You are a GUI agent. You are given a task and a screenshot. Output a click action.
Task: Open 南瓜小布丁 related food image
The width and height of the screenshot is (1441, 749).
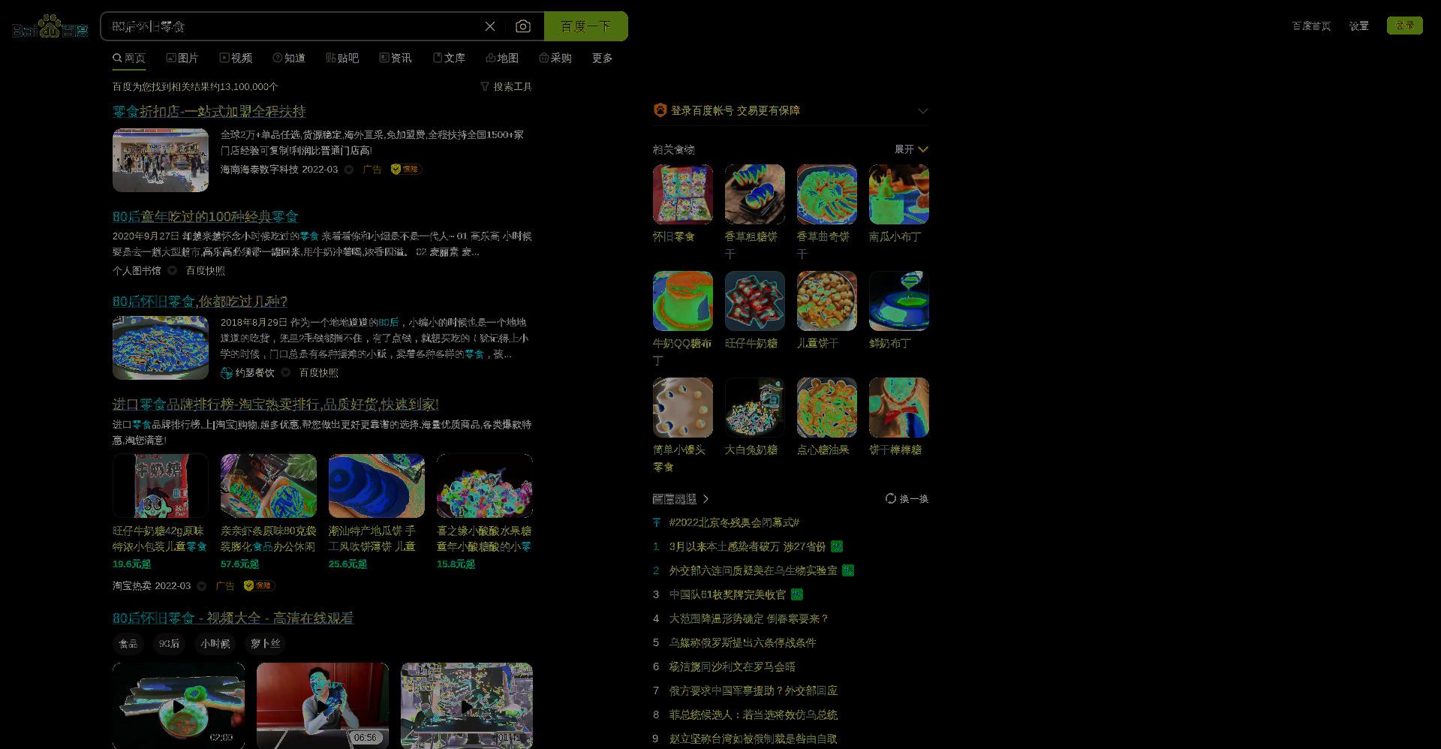tap(899, 194)
